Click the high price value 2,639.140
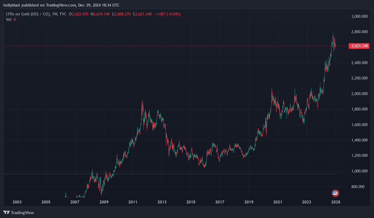Image resolution: width=374 pixels, height=218 pixels. [x=102, y=14]
